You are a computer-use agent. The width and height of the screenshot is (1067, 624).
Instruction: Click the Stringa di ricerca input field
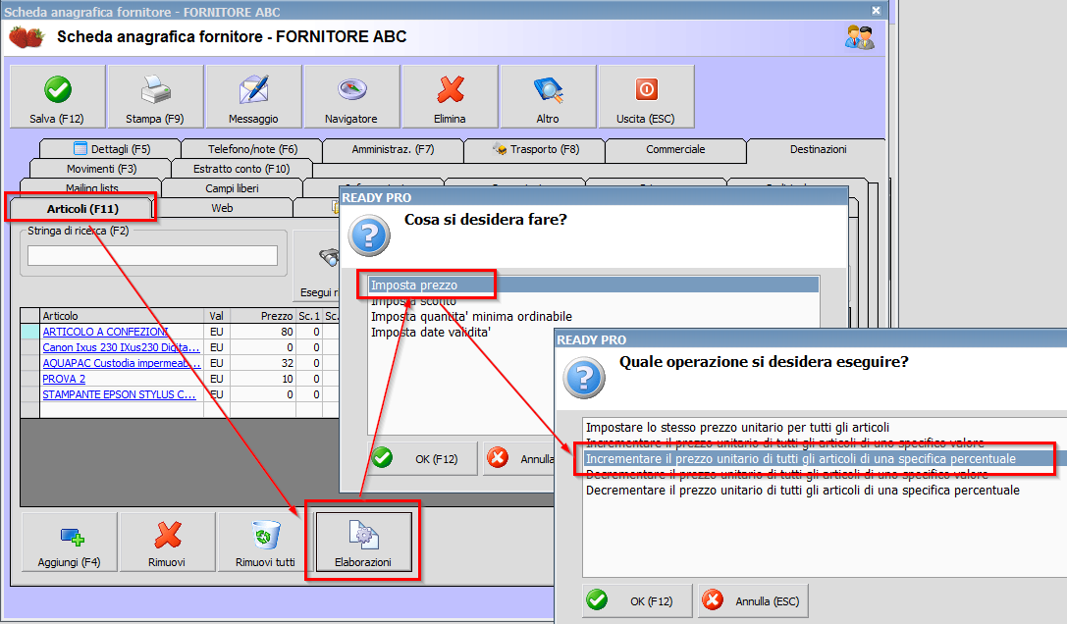[x=152, y=255]
